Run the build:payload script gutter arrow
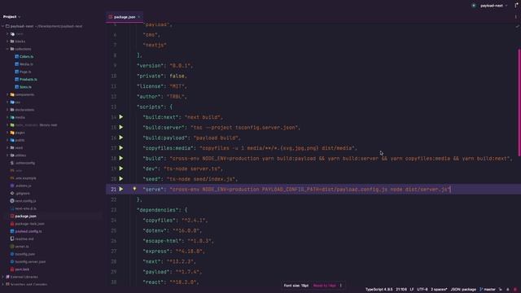521x293 pixels. pyautogui.click(x=121, y=138)
